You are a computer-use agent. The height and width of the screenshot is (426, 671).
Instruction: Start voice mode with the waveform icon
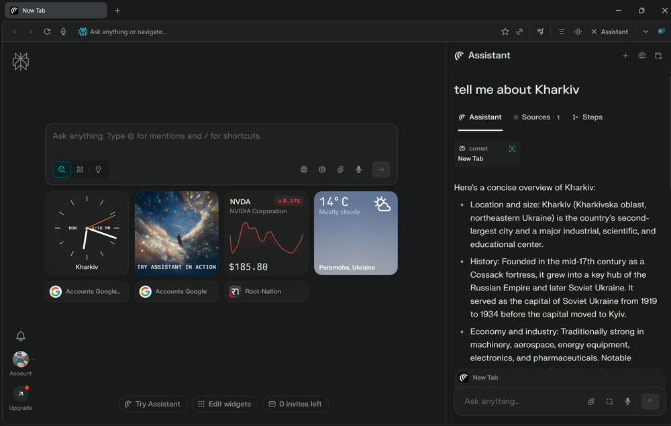click(578, 32)
